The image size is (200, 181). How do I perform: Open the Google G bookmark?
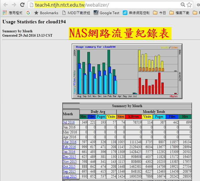click(28, 13)
